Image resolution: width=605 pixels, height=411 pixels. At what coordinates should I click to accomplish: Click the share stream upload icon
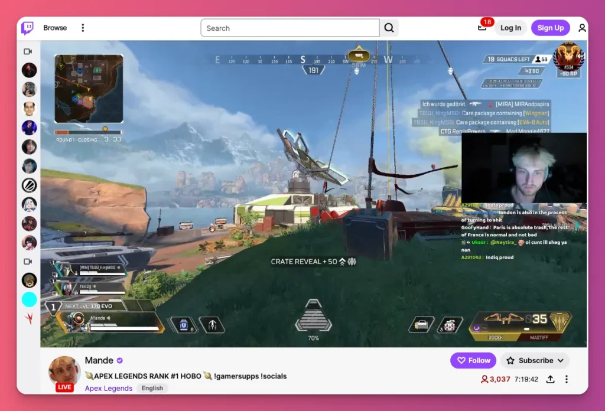click(x=551, y=379)
